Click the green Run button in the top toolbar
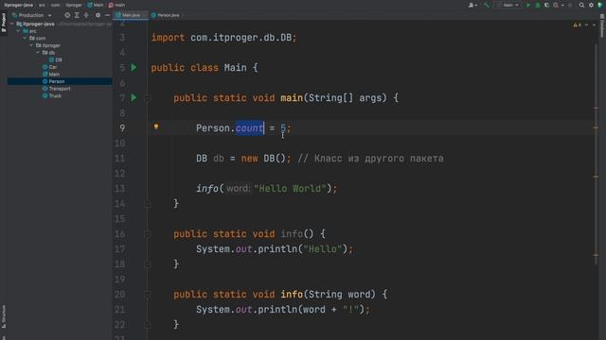 coord(528,5)
